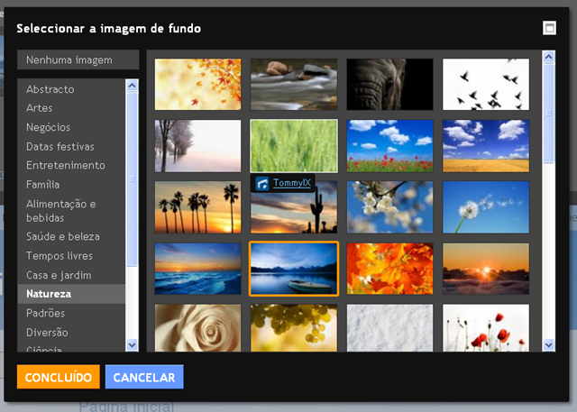Select the red poppies on white thumbnail
The image size is (577, 412).
pyautogui.click(x=486, y=328)
